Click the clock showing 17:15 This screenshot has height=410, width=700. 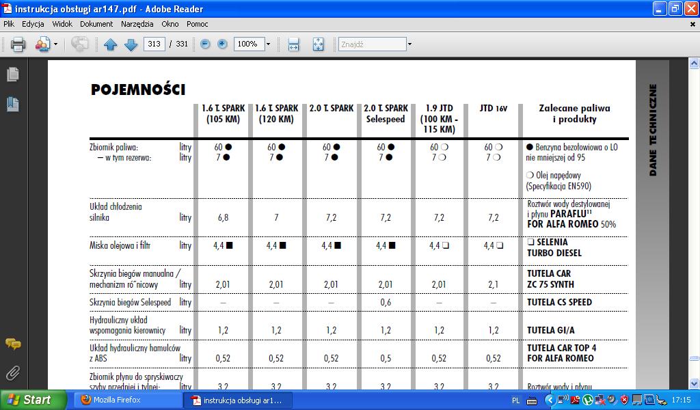[x=681, y=400]
